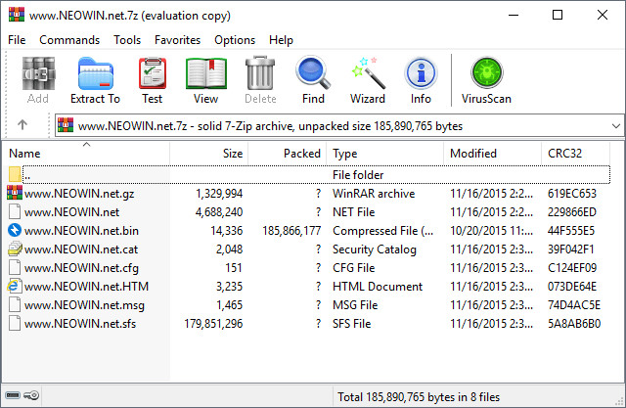Select the file name www.NEOWIN.net.bin
This screenshot has height=408, width=626.
click(x=81, y=231)
